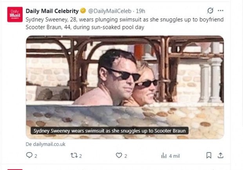Open the article image of the couple
This screenshot has width=243, height=170.
tap(125, 87)
